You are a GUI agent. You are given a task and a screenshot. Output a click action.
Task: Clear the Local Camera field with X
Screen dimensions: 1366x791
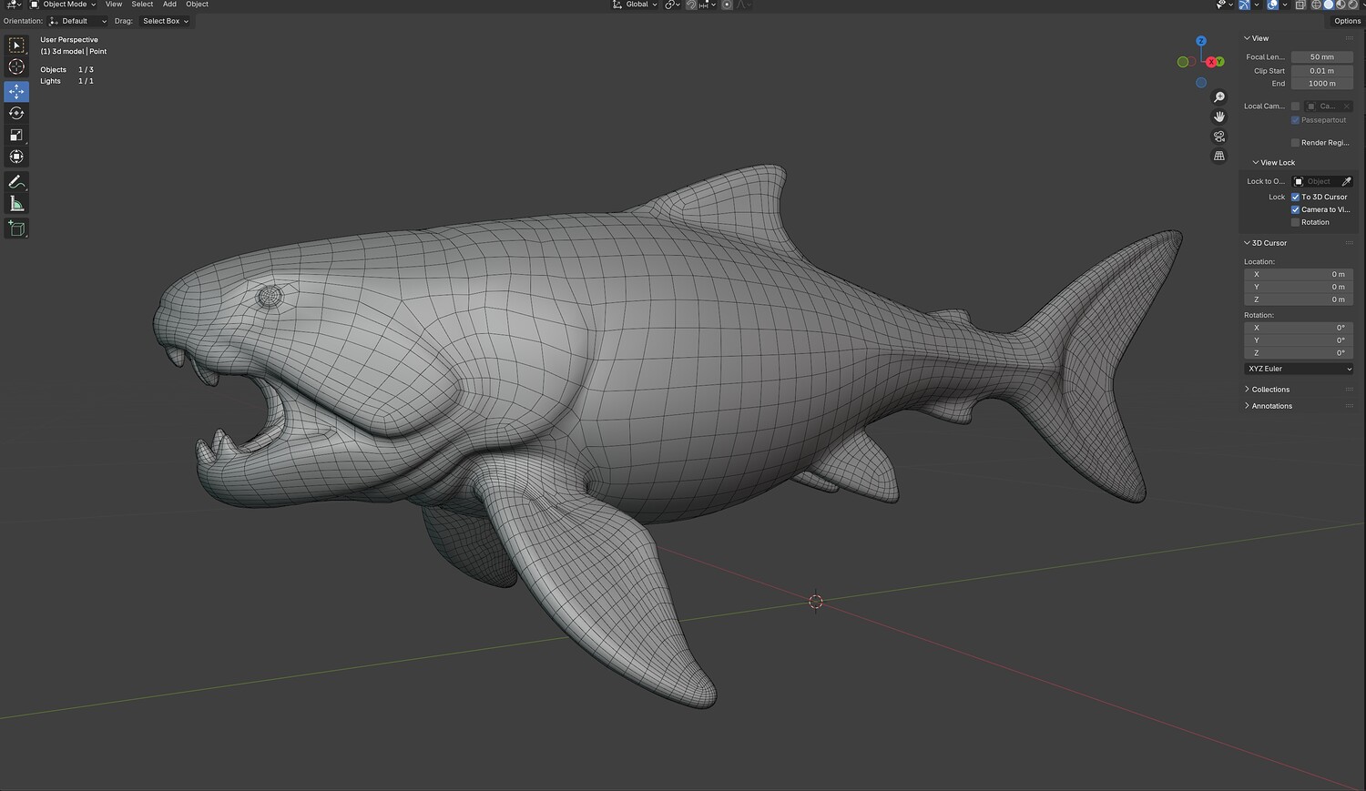pos(1347,106)
